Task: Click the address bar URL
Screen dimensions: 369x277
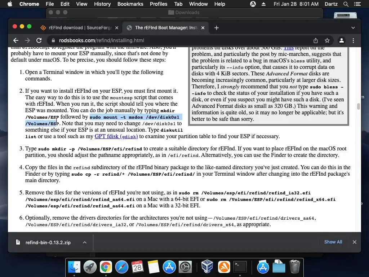Action: pos(101,40)
